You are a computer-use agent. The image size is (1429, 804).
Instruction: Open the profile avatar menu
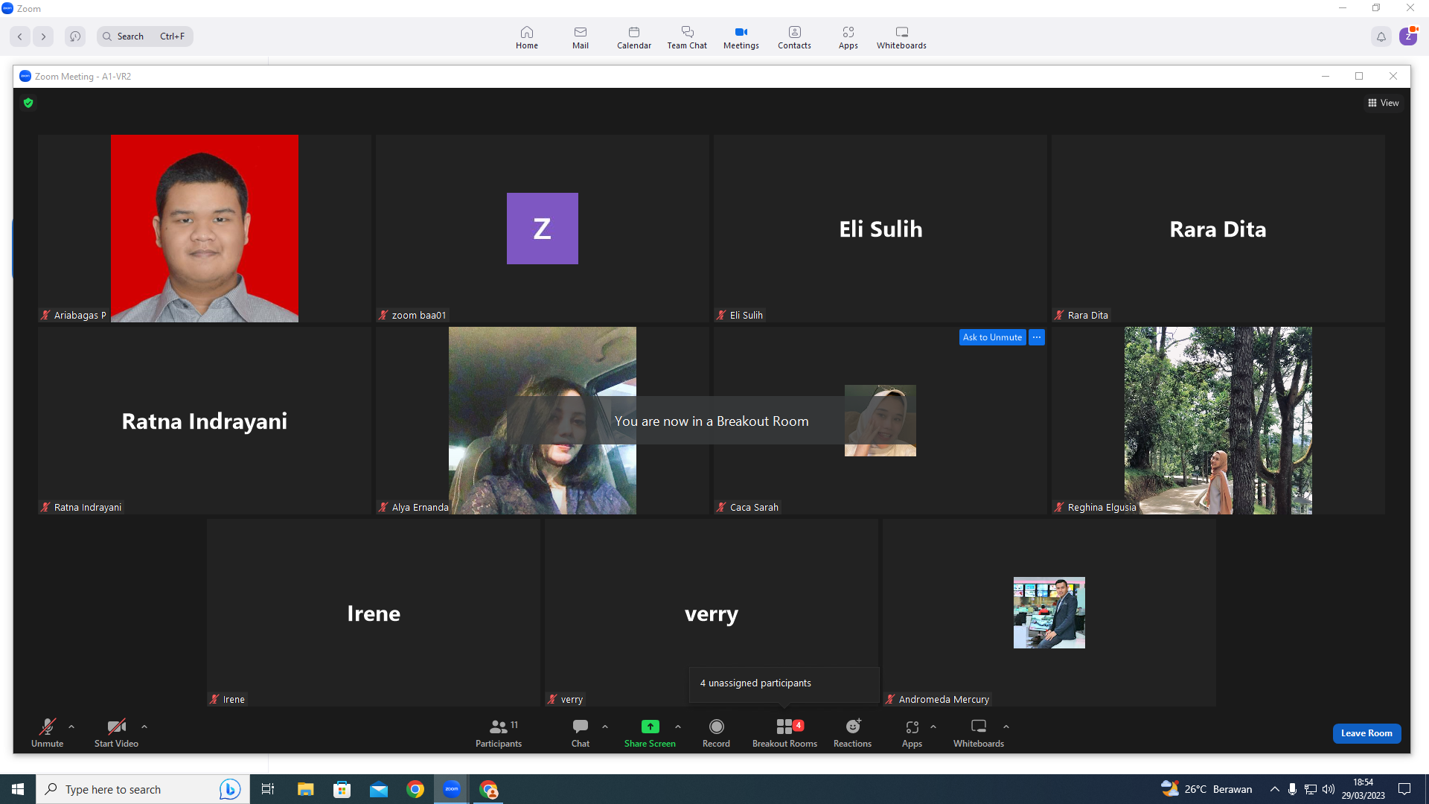coord(1408,36)
